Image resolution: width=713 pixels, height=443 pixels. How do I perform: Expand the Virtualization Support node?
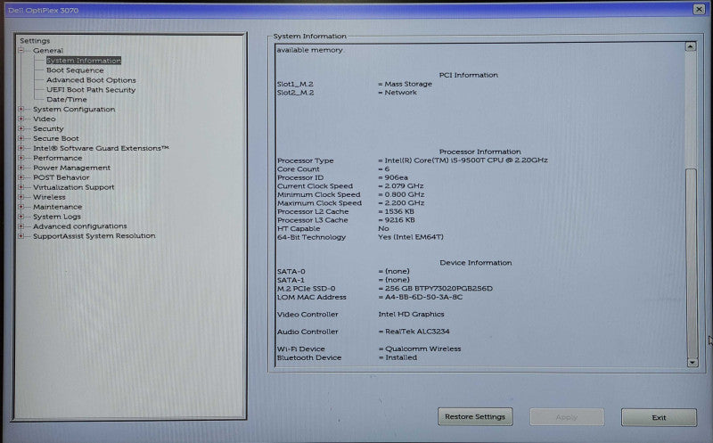pyautogui.click(x=20, y=187)
